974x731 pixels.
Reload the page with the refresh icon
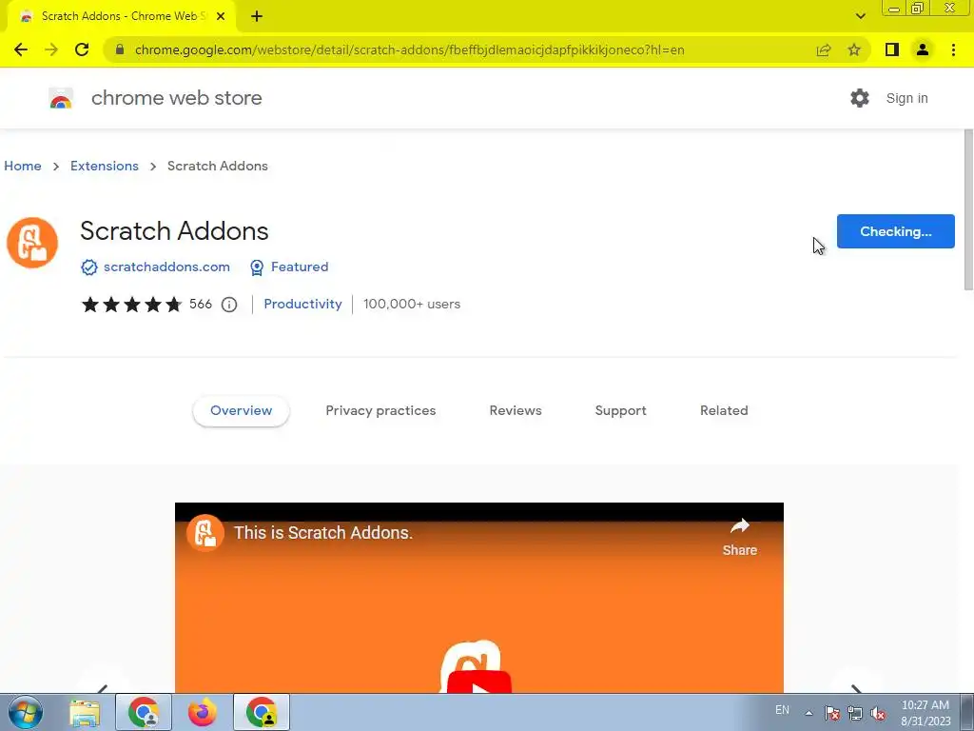[82, 49]
